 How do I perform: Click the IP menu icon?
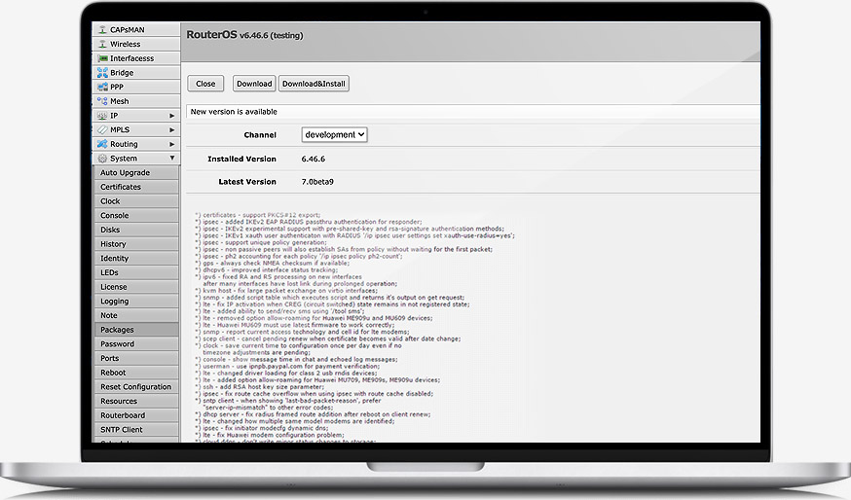coord(102,116)
